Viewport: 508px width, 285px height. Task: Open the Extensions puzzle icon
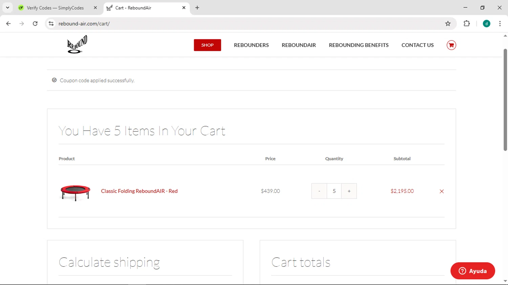coord(467,24)
